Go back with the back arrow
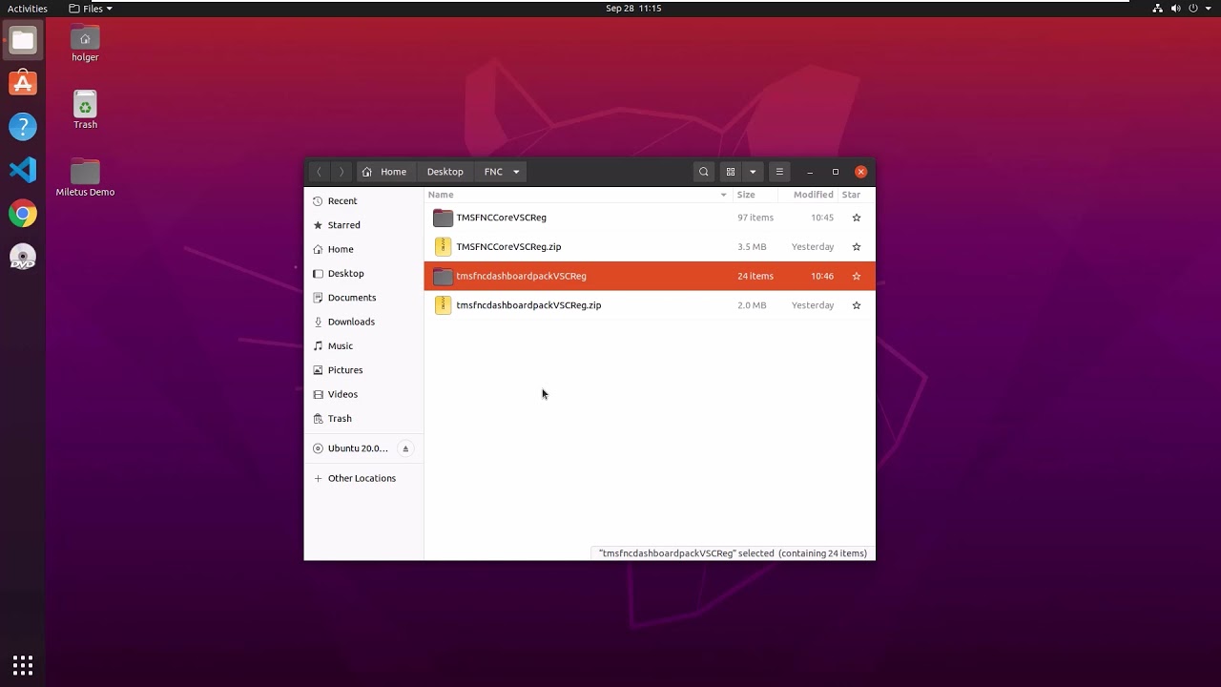The height and width of the screenshot is (687, 1221). [319, 172]
